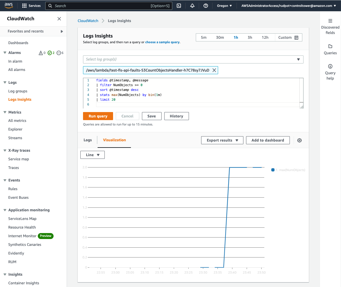Change region using the Oregon dropdown

pos(224,5)
